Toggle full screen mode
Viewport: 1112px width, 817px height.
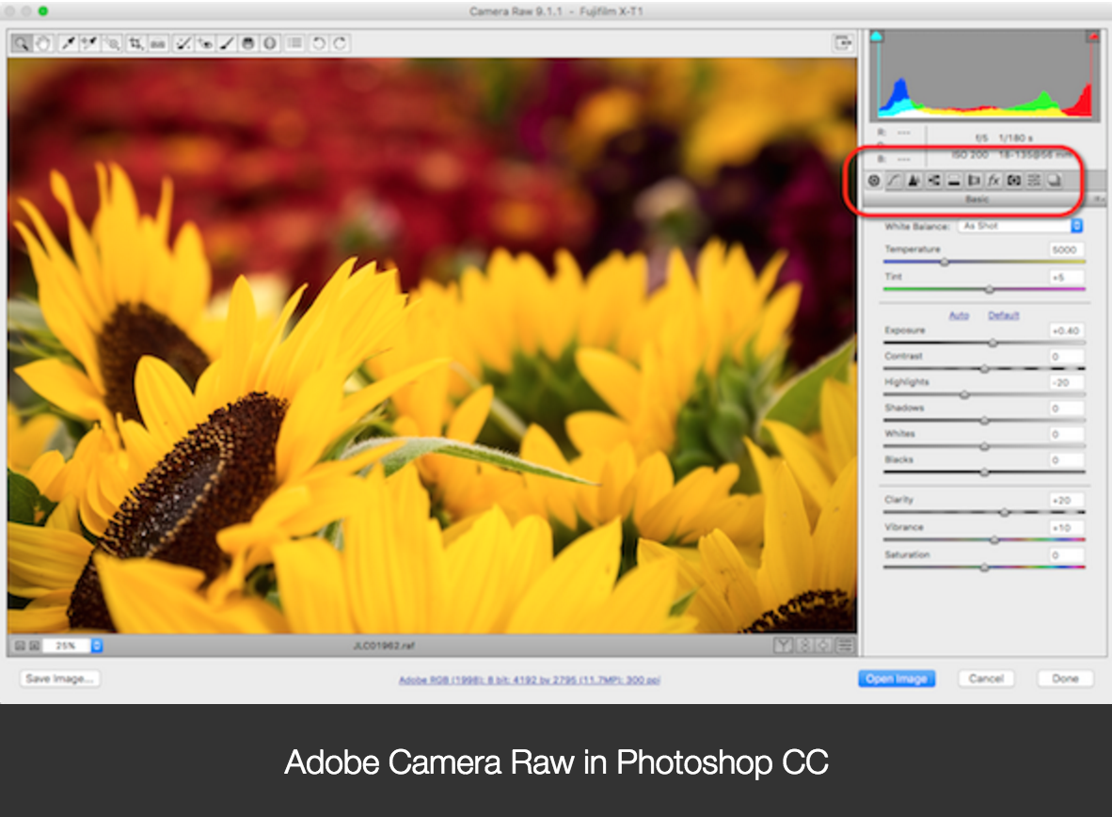click(844, 42)
